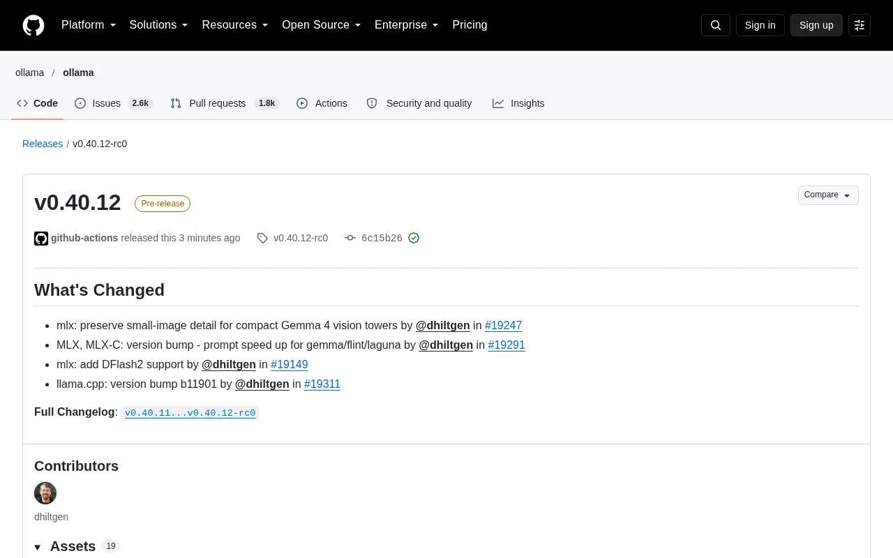Expand the Platform menu
The height and width of the screenshot is (558, 893).
pyautogui.click(x=89, y=25)
